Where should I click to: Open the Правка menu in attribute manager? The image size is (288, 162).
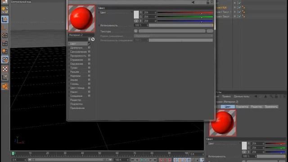226,96
